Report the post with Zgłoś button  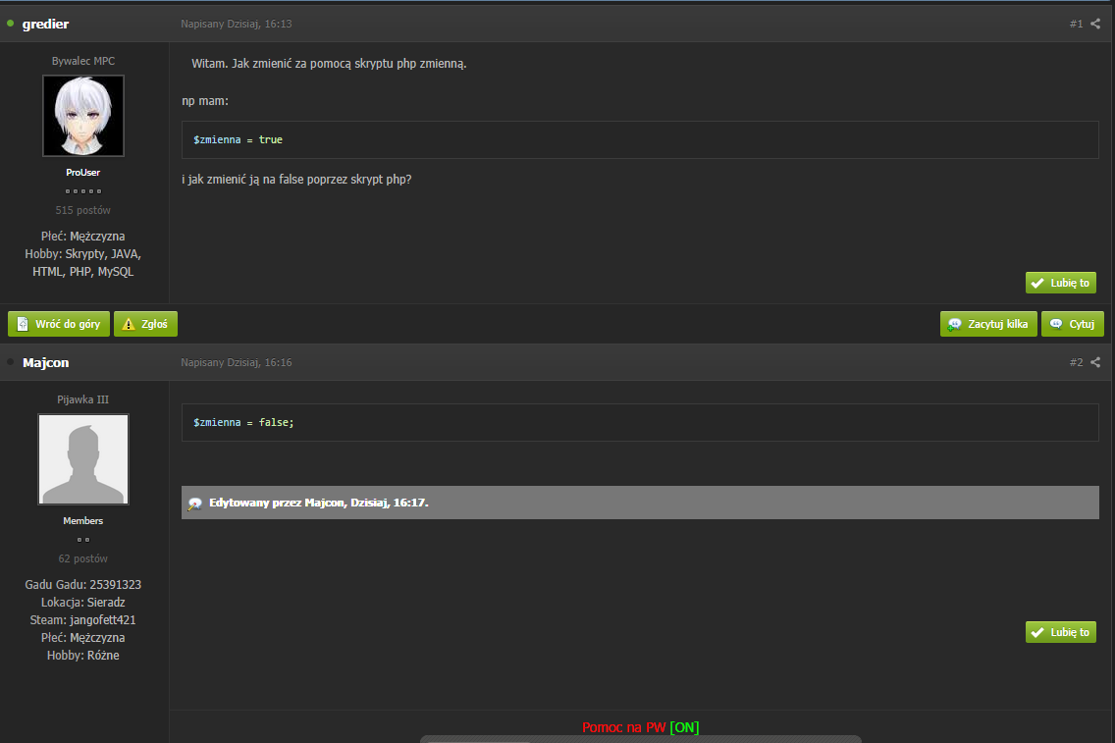click(146, 324)
